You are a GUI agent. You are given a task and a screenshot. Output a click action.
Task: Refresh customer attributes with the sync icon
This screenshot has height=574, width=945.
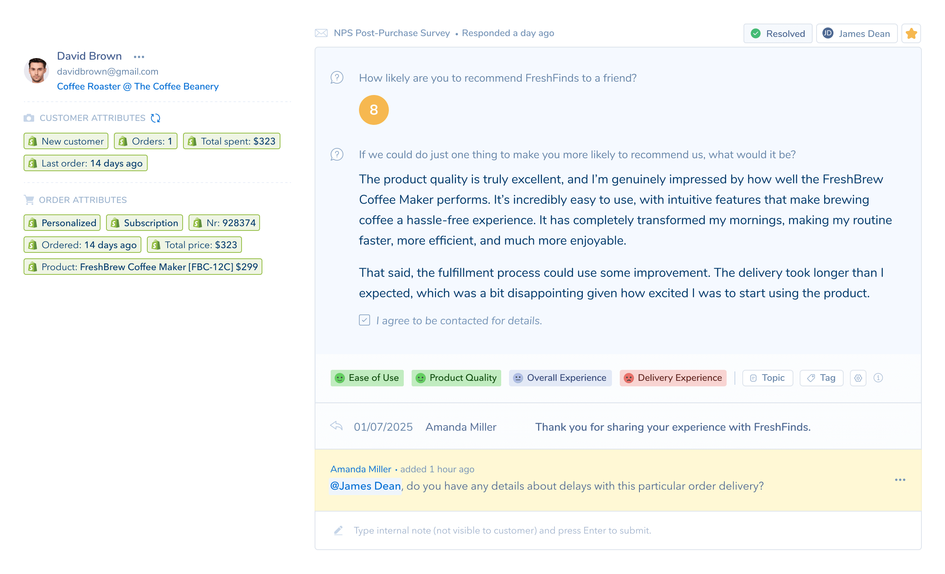(x=155, y=118)
